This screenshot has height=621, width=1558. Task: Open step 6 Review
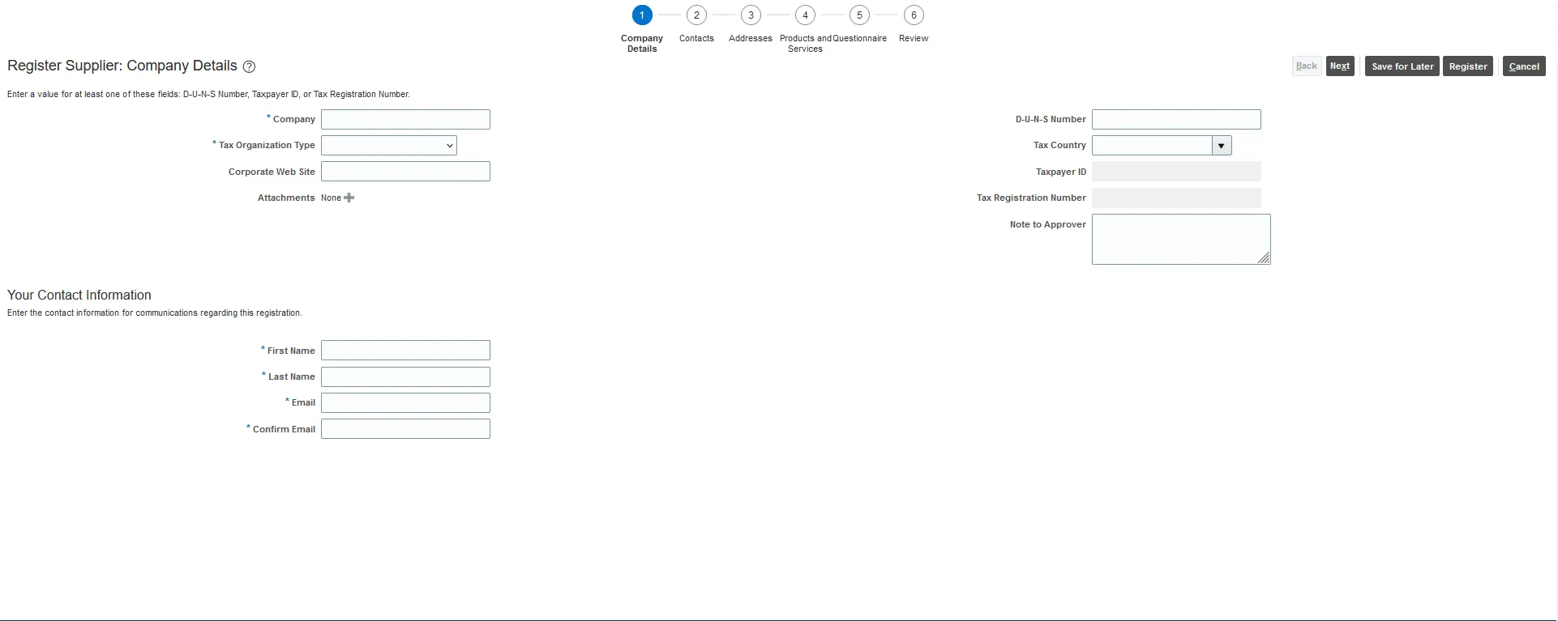click(x=913, y=15)
